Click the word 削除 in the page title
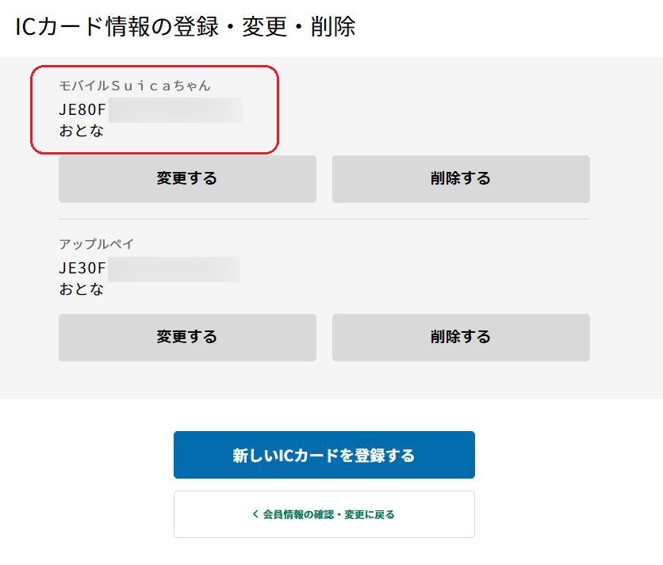 point(333,27)
